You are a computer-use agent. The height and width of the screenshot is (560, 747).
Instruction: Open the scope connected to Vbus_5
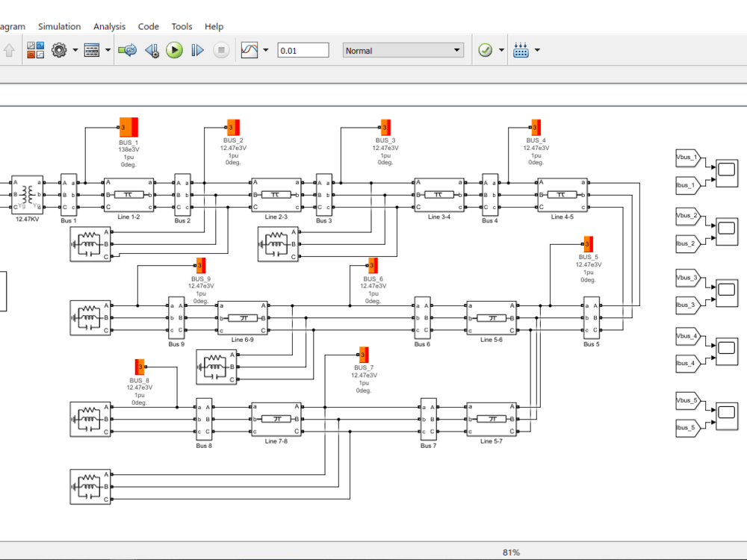[727, 416]
